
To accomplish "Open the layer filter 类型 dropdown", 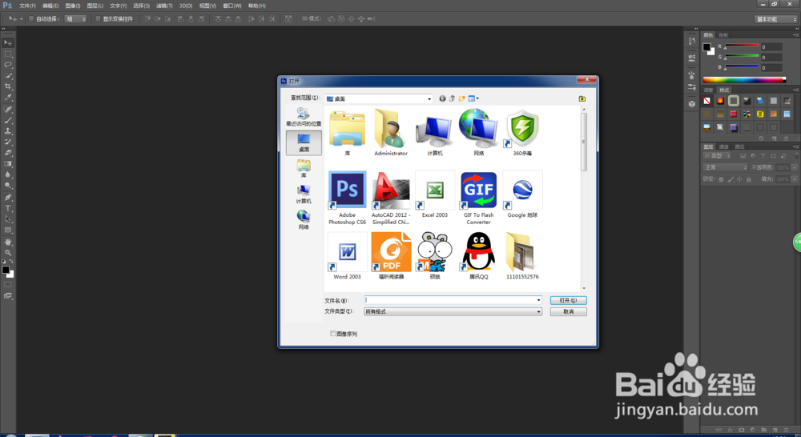I will [717, 156].
